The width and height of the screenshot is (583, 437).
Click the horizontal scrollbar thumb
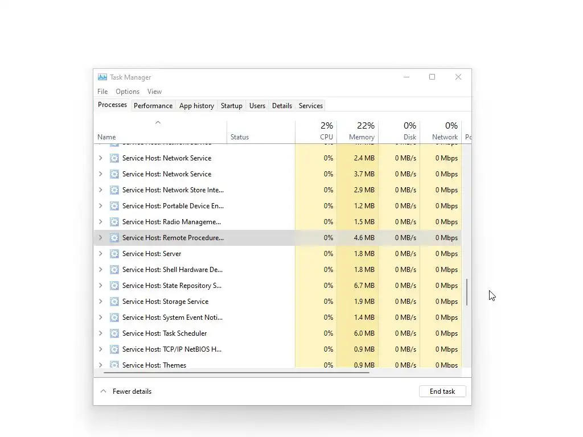pyautogui.click(x=236, y=372)
